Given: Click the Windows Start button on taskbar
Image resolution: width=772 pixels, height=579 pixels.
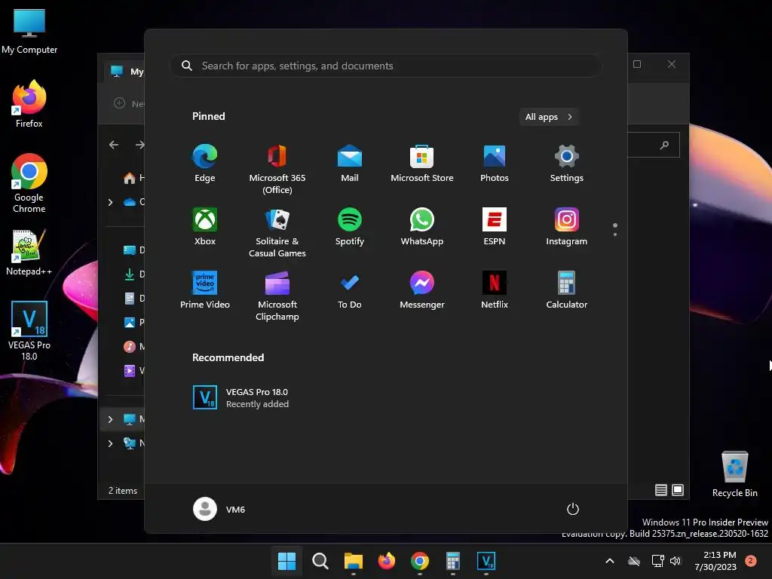Looking at the screenshot, I should [286, 561].
